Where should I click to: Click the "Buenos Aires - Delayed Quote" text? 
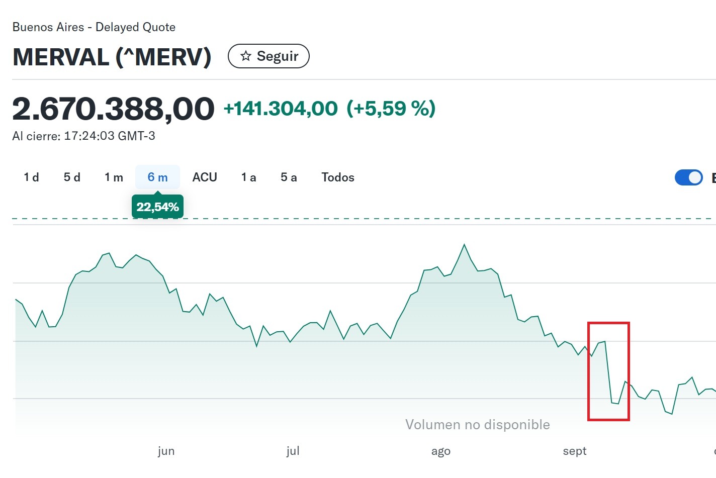click(94, 27)
